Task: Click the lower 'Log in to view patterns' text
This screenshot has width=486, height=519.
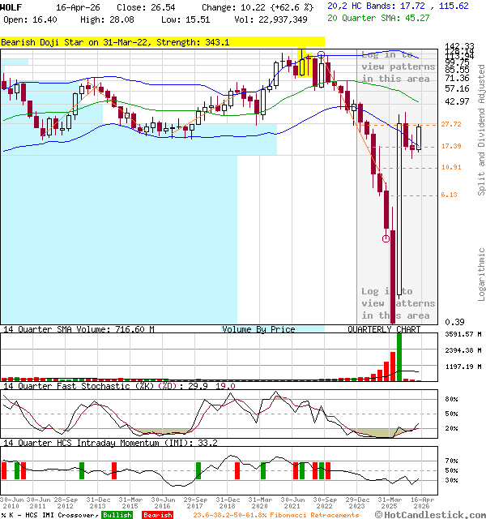Action: click(396, 303)
